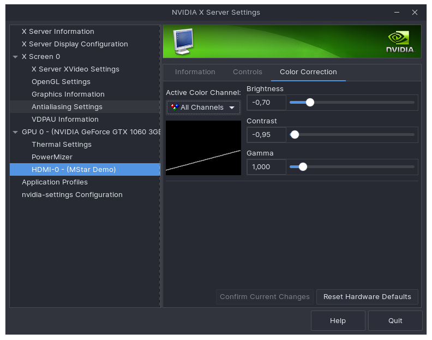Click the Brightness slider handle

click(x=310, y=102)
